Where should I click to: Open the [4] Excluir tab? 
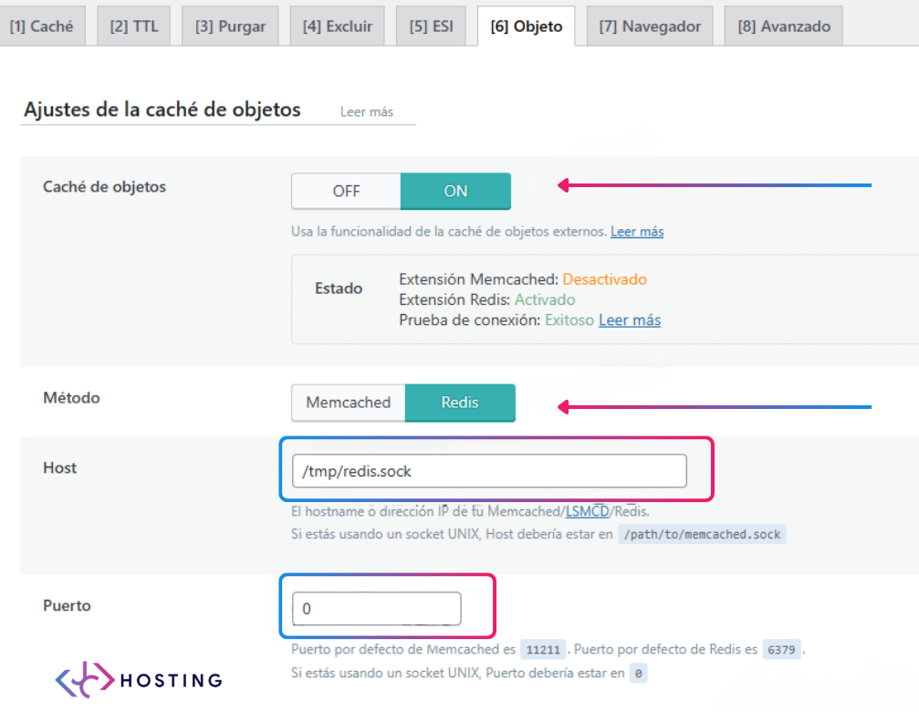pos(337,26)
